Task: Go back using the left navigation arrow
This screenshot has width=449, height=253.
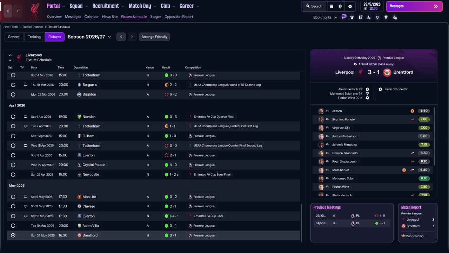Action: [8, 11]
